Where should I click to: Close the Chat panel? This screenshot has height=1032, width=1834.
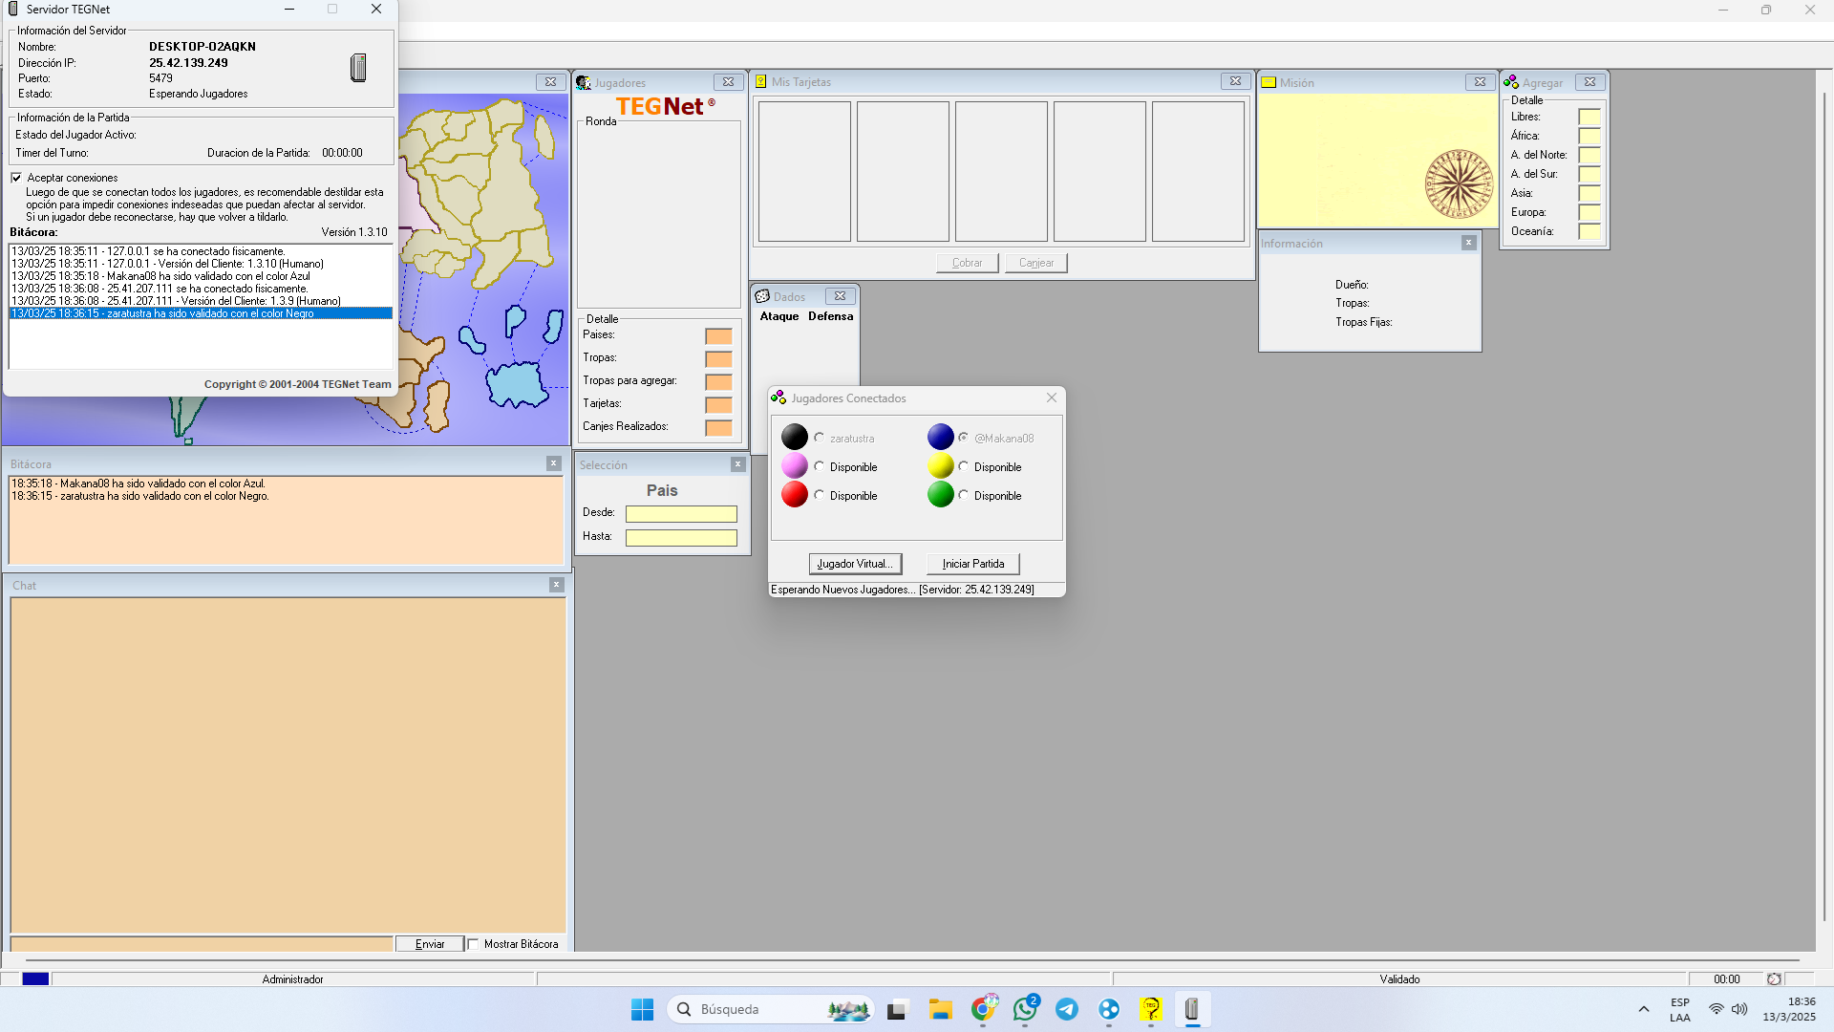tap(556, 585)
